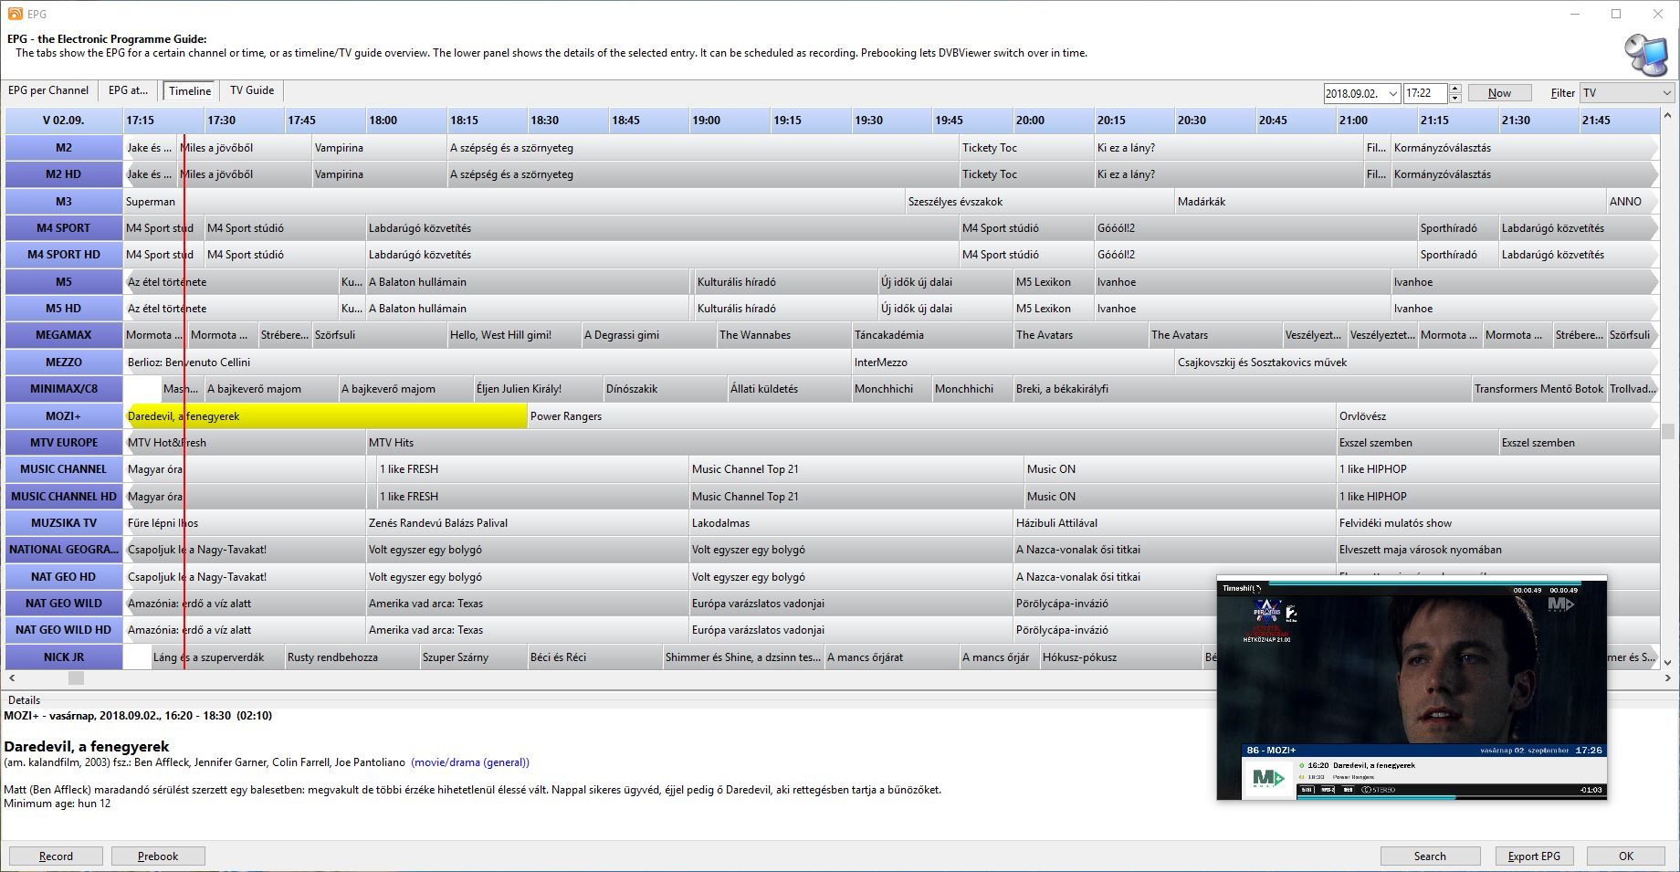Click the stereo audio indicator in video overlay
1680x872 pixels.
(1378, 789)
